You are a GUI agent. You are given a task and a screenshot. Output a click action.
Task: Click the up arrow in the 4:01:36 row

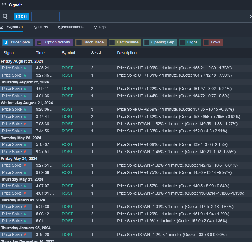(x=25, y=96)
